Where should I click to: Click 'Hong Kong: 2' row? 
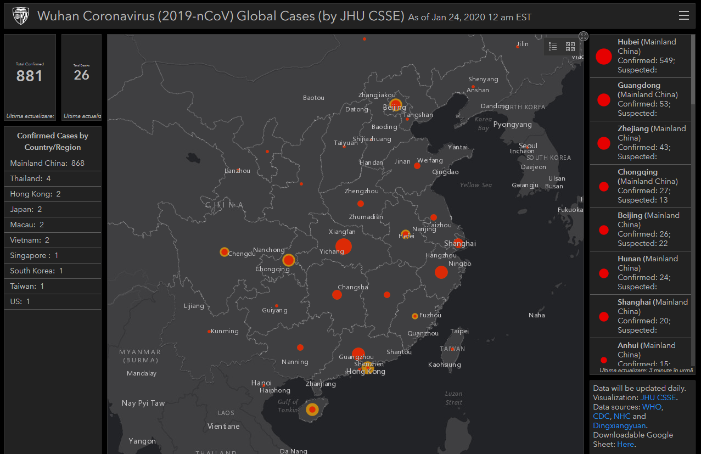point(53,194)
